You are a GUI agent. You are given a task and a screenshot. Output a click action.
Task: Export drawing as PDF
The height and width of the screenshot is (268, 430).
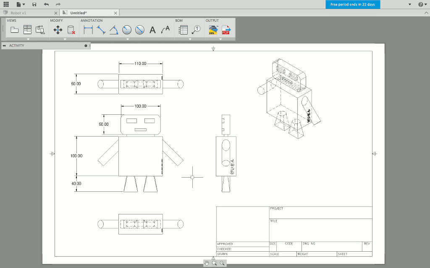[226, 30]
